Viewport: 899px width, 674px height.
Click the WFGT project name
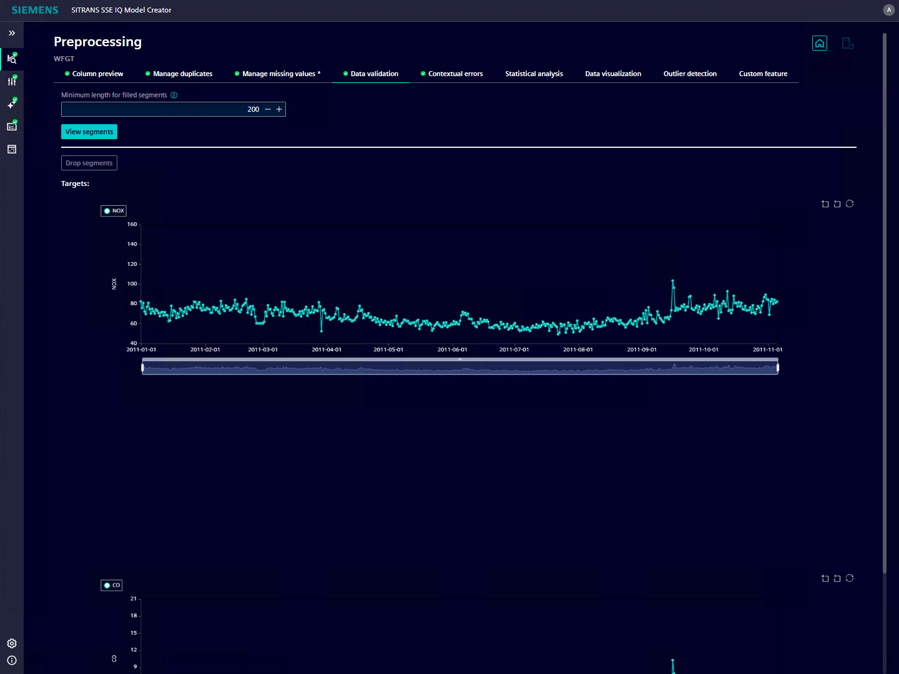click(x=64, y=59)
